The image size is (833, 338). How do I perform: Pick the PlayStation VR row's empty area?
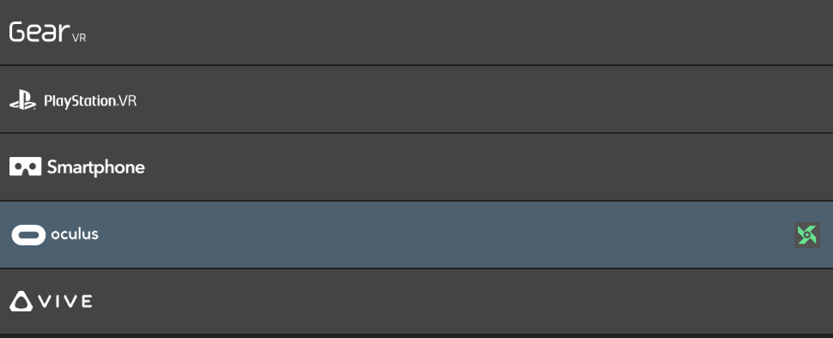[478, 100]
